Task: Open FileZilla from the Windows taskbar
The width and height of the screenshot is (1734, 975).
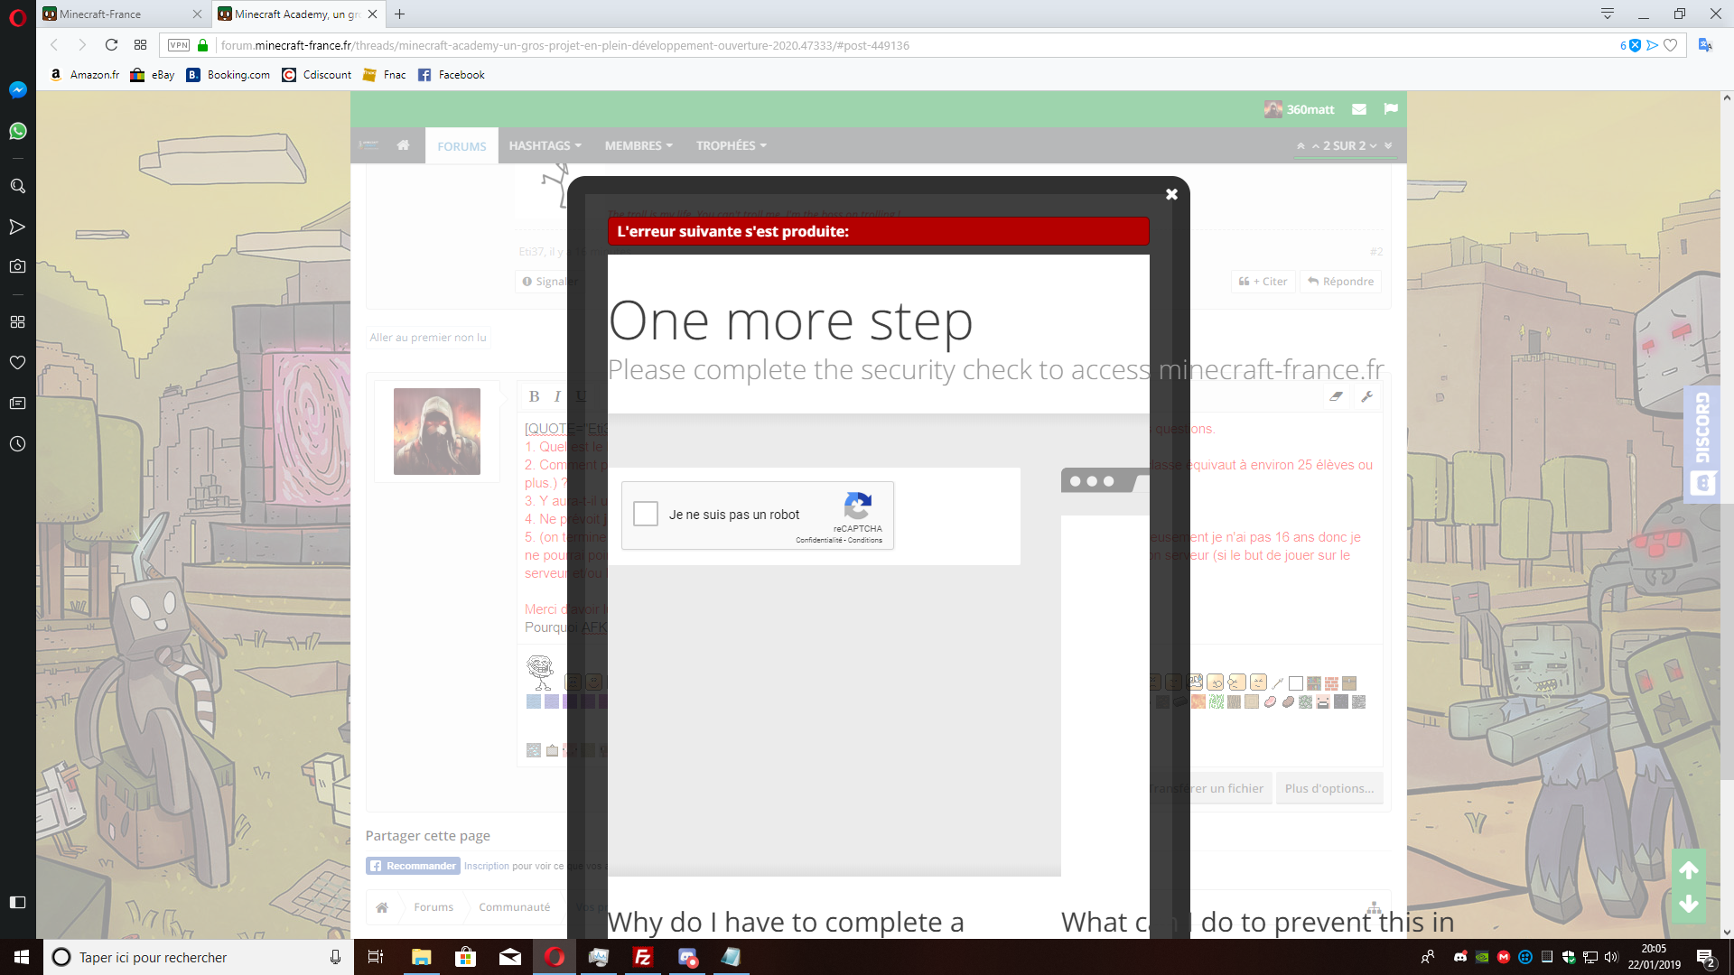Action: [x=643, y=957]
